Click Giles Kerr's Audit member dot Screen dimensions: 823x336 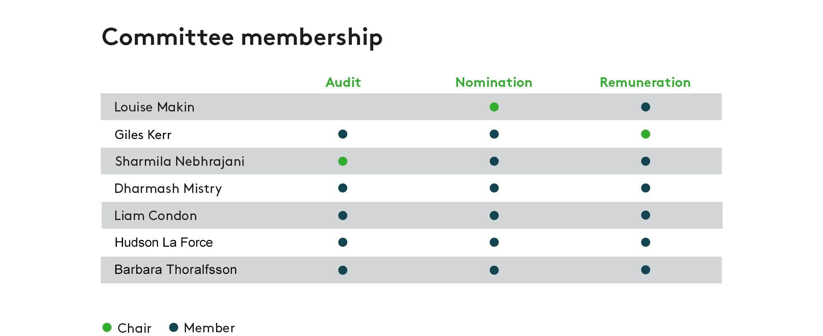[343, 134]
